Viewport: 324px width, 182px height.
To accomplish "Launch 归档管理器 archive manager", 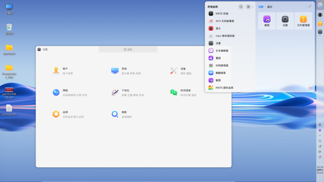I will tap(229, 66).
